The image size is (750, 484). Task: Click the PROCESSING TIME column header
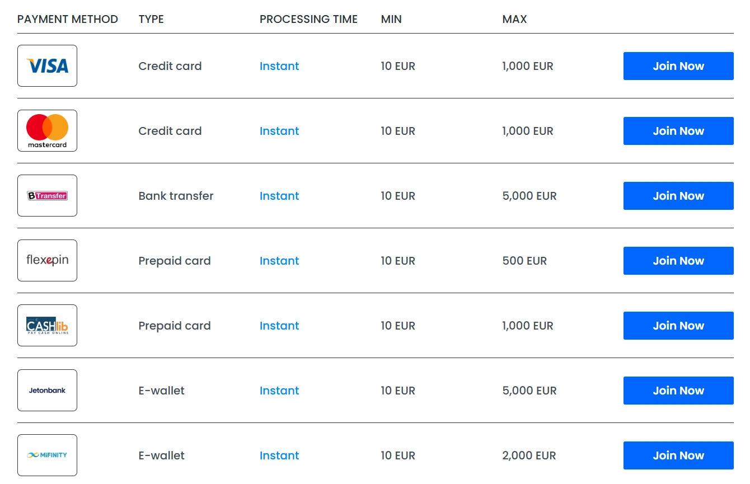[308, 19]
